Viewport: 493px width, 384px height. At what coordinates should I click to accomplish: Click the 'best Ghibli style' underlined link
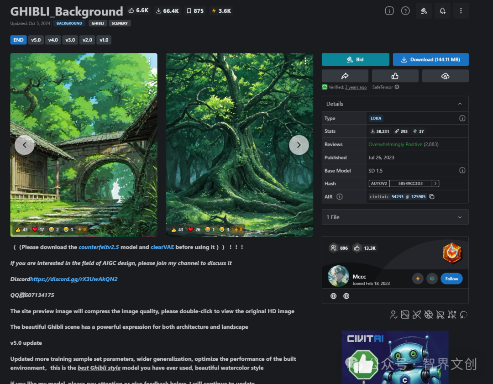tap(99, 368)
